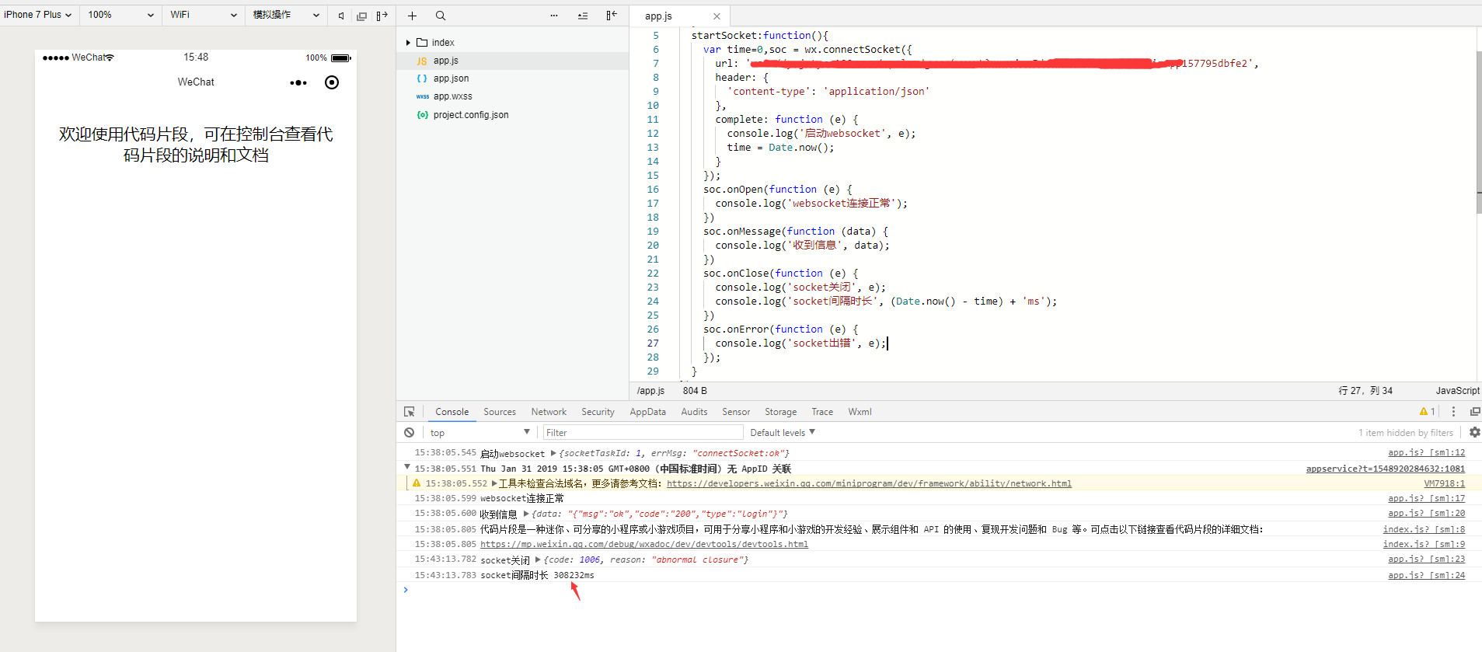
Task: Open the file tree more options ellipsis
Action: click(554, 16)
